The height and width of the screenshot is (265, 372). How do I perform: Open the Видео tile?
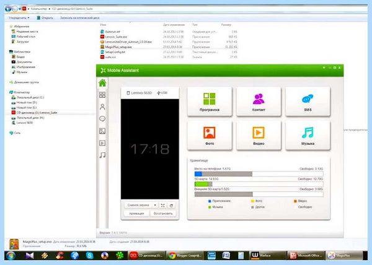tap(259, 135)
